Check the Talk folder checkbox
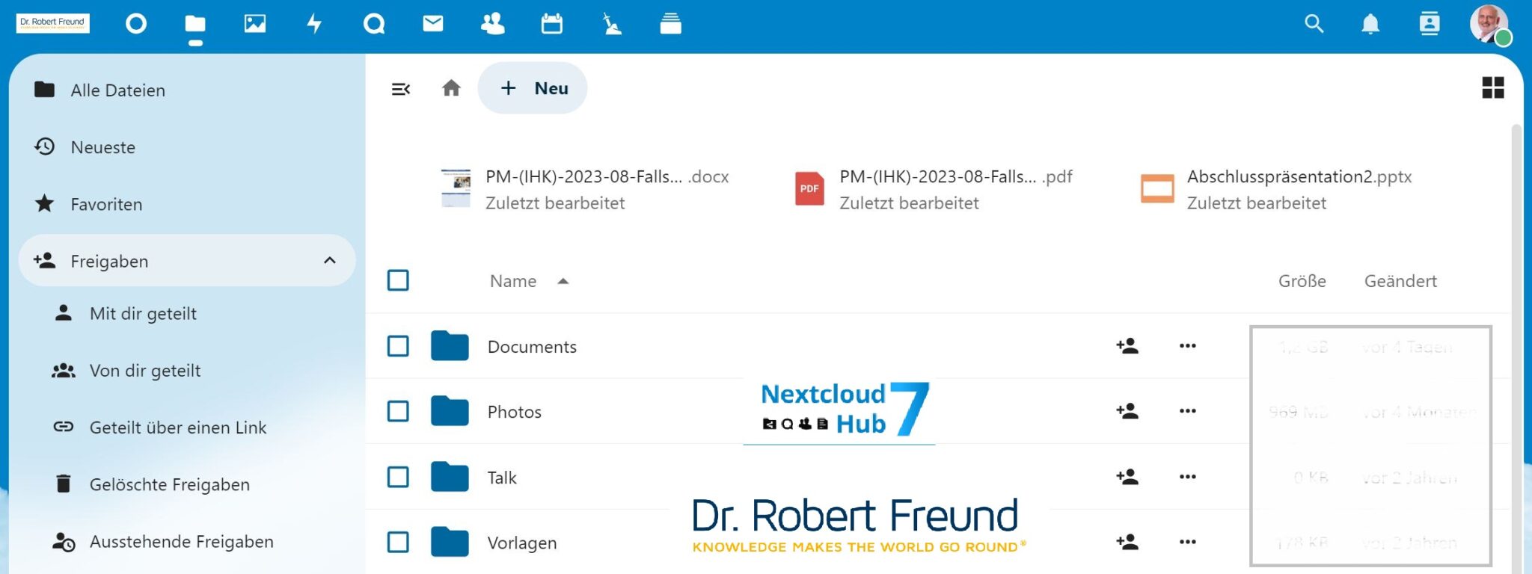 coord(398,477)
